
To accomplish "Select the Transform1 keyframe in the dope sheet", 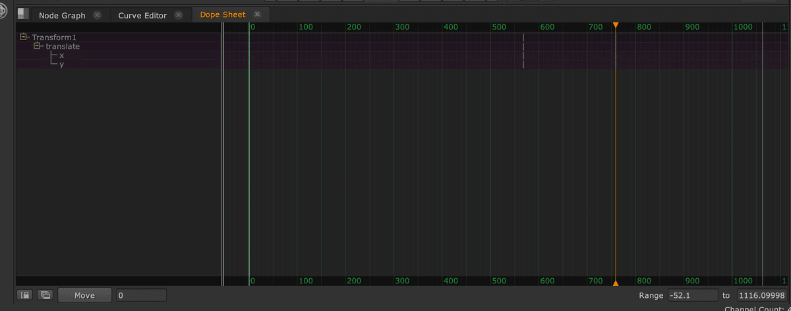I will click(523, 37).
